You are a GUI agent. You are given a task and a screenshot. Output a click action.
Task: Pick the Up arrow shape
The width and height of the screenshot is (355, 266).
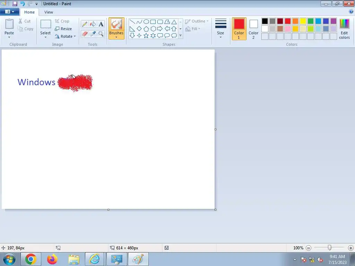pos(174,29)
